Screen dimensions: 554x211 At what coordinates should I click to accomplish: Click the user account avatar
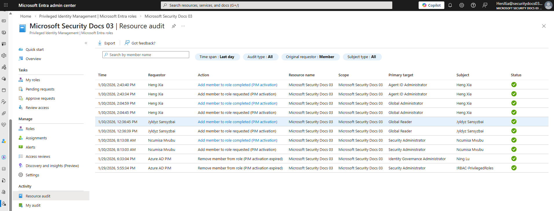(x=548, y=5)
